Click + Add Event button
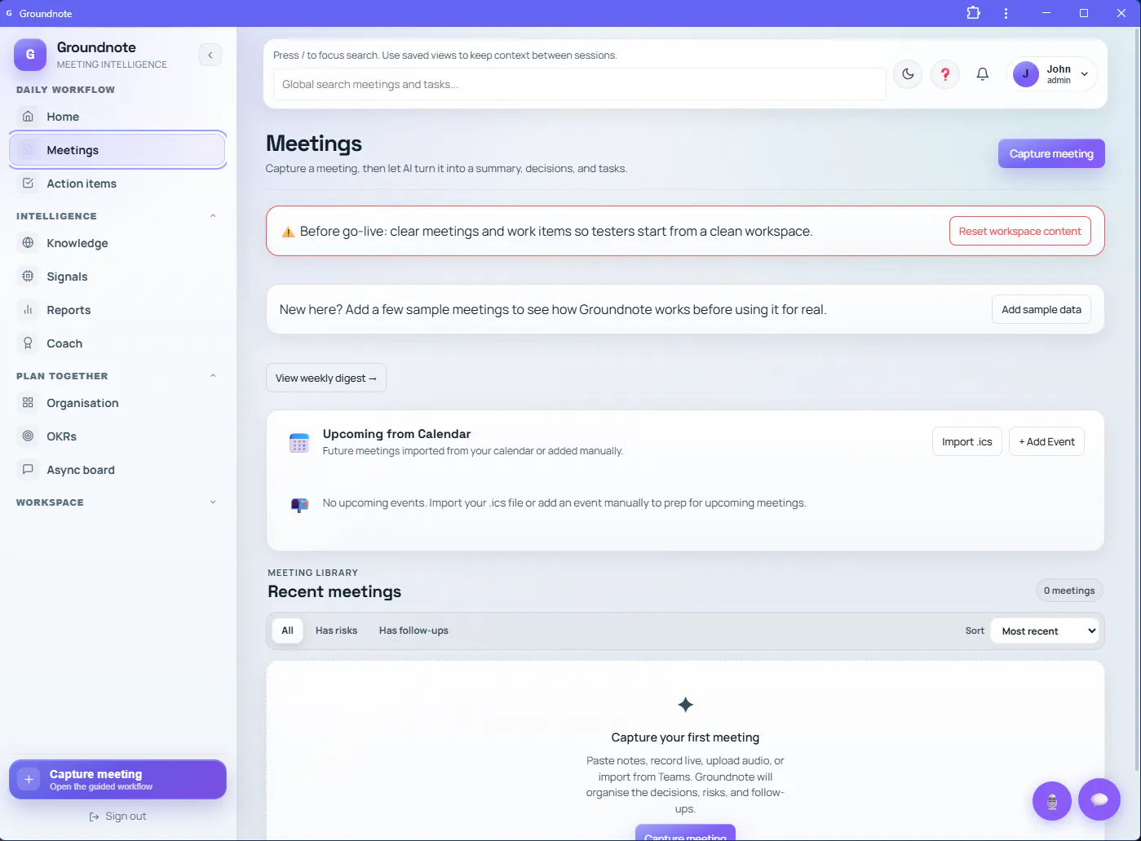1141x841 pixels. pos(1046,441)
